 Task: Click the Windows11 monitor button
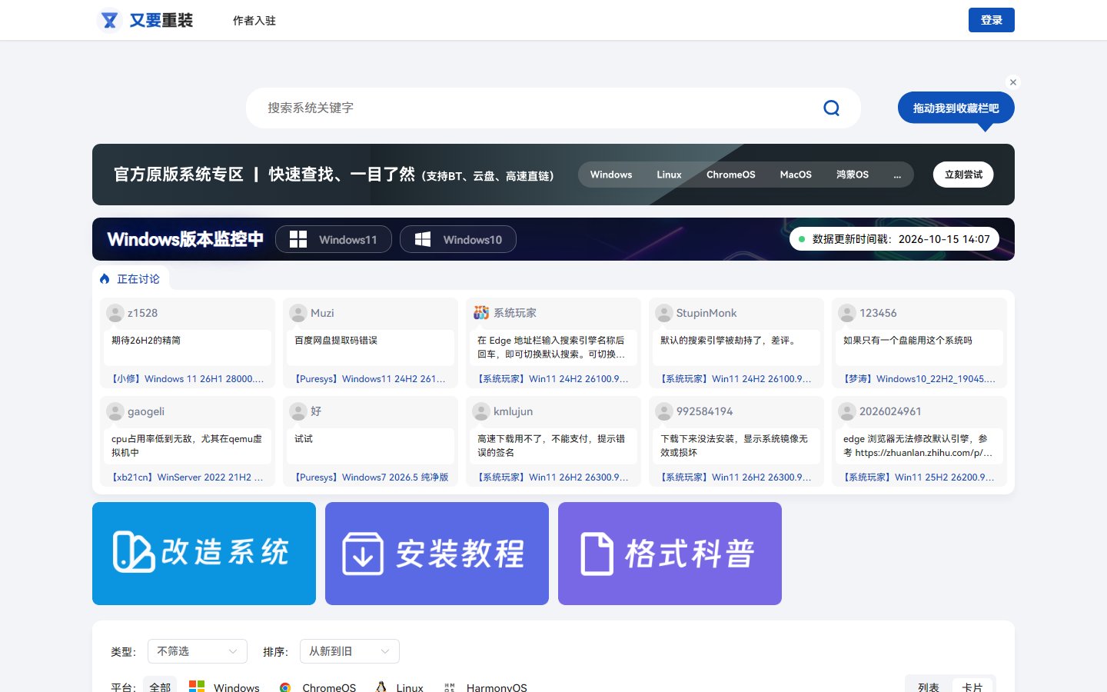point(334,239)
